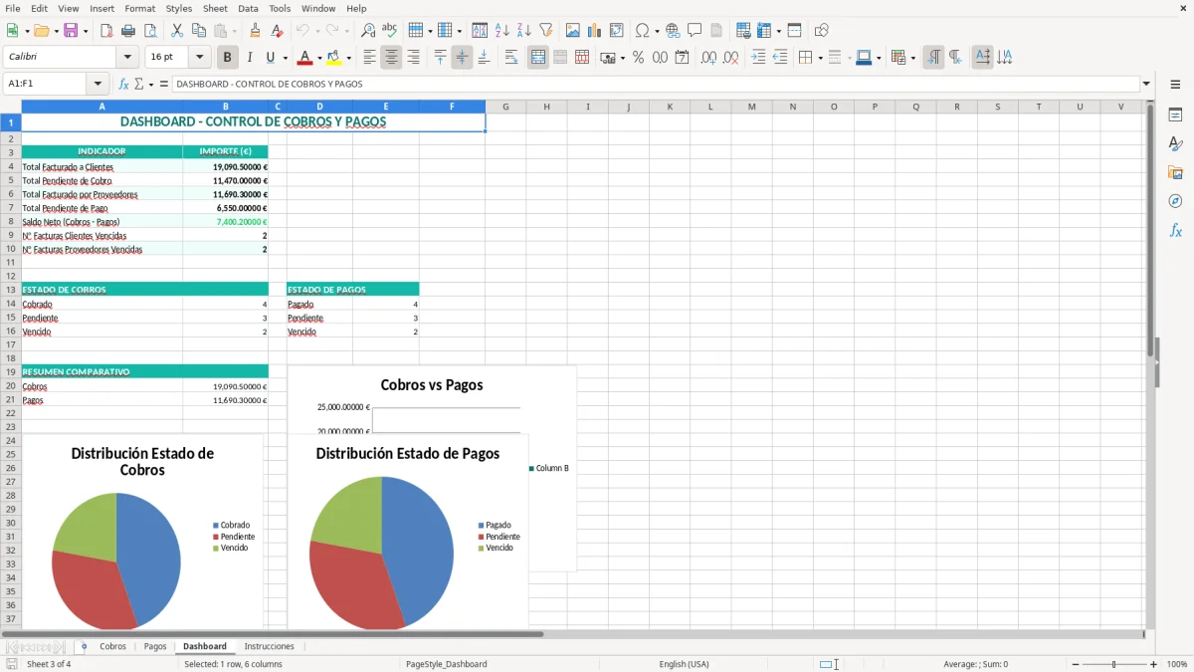Screen dimensions: 1194x672
Task: Toggle Right-to-Left text direction
Action: coord(955,58)
